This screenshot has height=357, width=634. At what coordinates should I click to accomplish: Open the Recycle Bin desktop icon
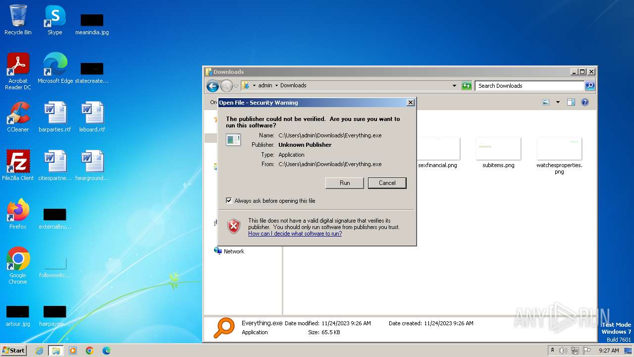(x=18, y=20)
